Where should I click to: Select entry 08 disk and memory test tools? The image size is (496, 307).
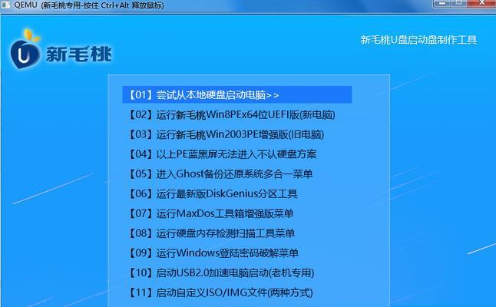tap(211, 233)
